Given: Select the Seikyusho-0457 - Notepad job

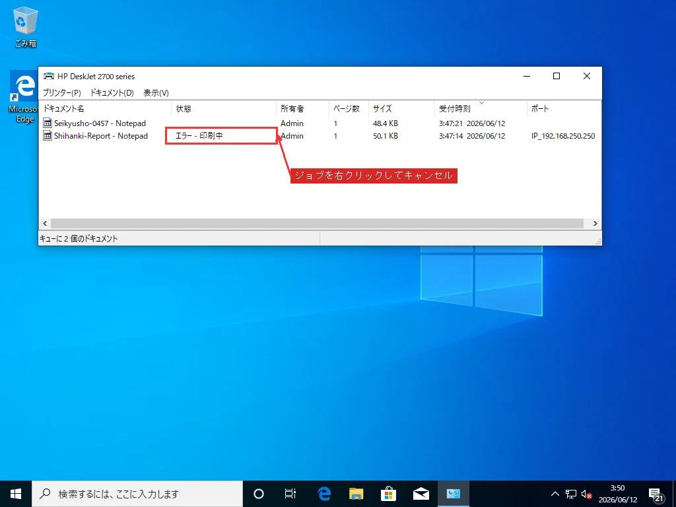Looking at the screenshot, I should (100, 123).
